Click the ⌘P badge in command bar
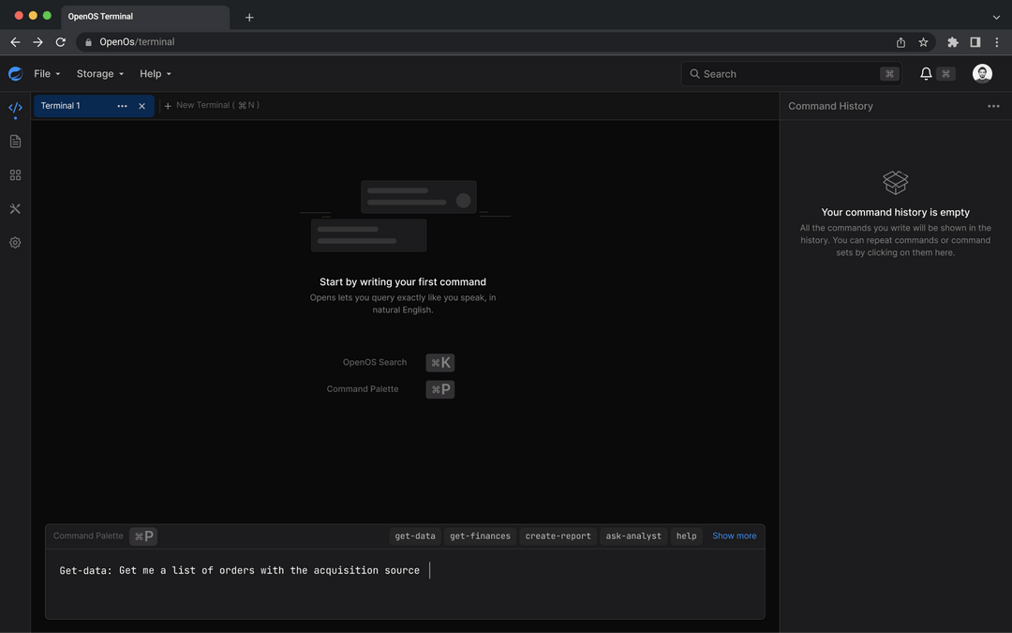The height and width of the screenshot is (633, 1012). (x=143, y=536)
